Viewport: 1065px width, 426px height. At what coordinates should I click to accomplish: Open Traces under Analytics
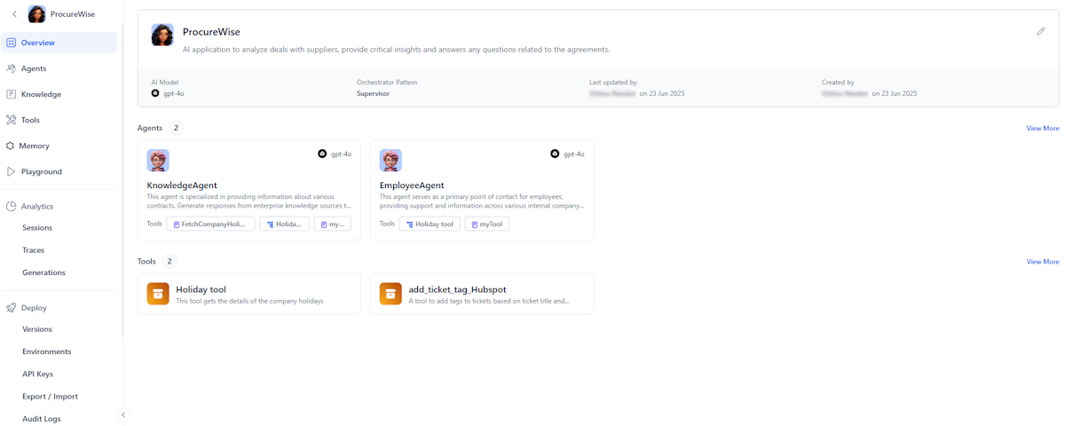[34, 250]
